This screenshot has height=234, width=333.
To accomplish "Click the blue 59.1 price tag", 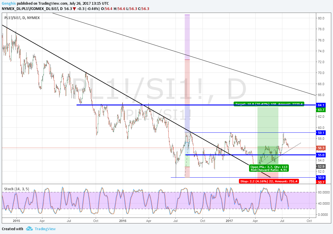I will [321, 133].
